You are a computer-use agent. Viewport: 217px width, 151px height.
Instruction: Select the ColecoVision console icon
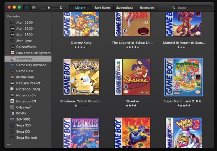[12, 47]
